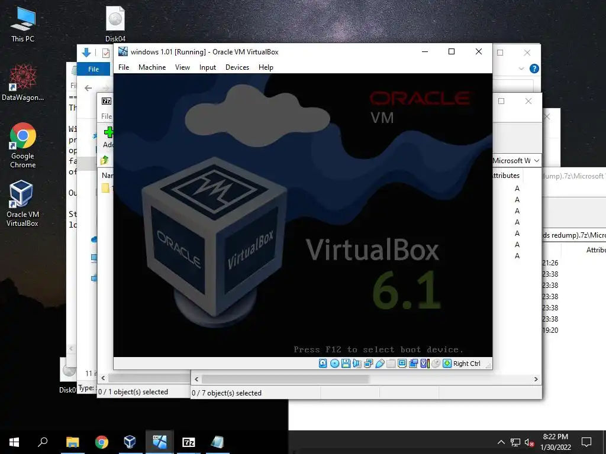This screenshot has height=454, width=606.
Task: Click the 21:26 time entry in rear 7-Zip list
Action: point(550,263)
